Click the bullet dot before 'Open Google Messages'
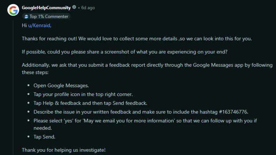The width and height of the screenshot is (276, 155). tap(28, 85)
